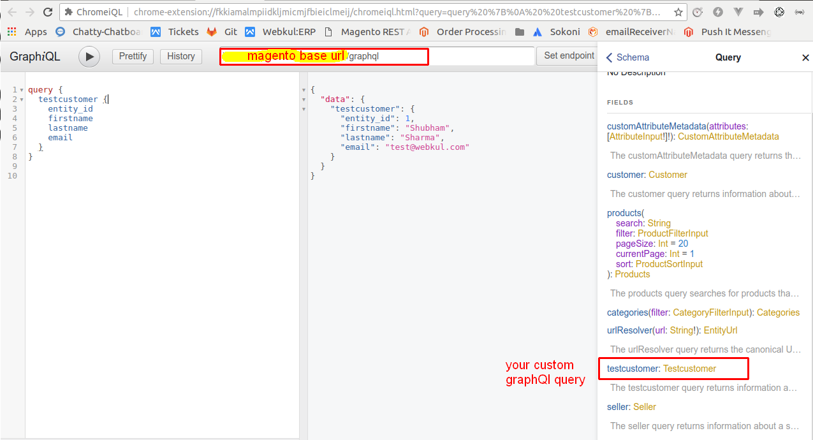Open the round black-and-white extension icon

pos(779,12)
